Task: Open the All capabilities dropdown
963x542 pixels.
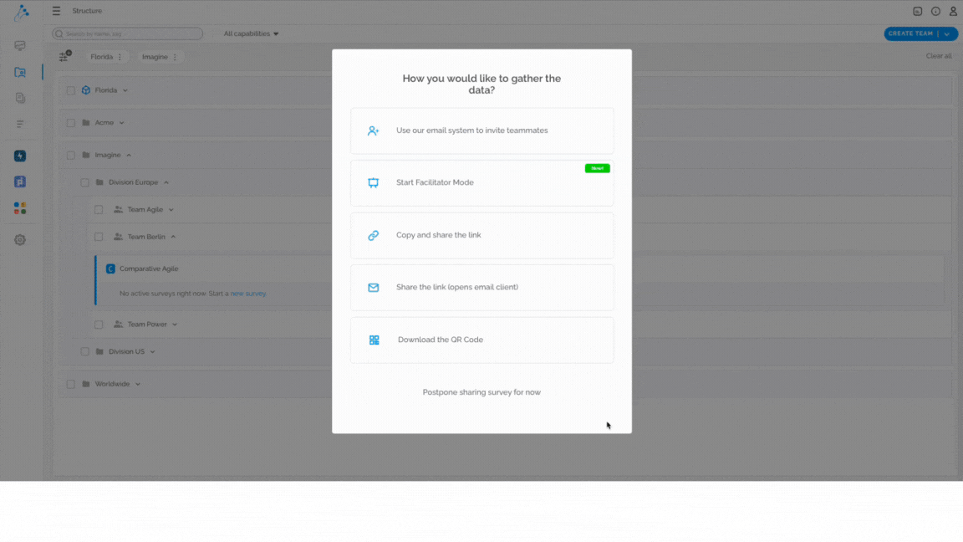Action: (x=251, y=33)
